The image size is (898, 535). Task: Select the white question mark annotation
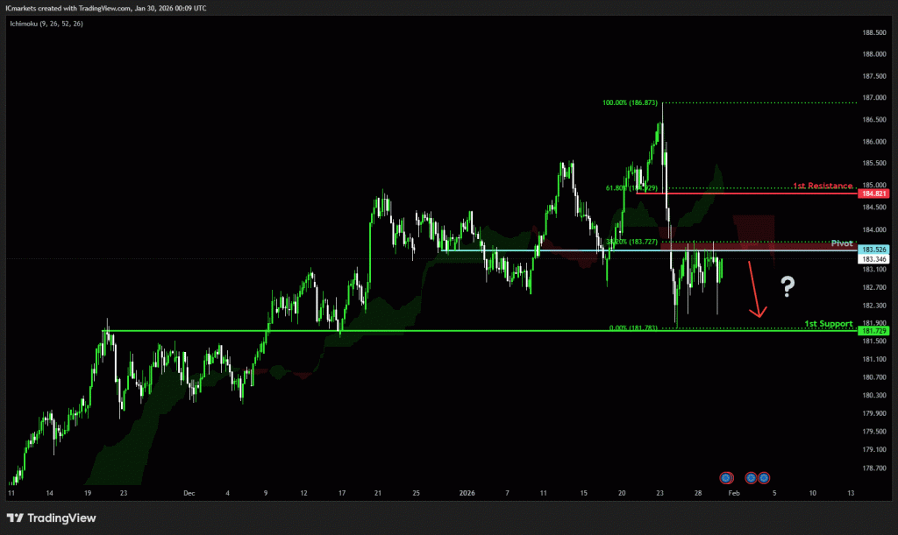[x=788, y=285]
